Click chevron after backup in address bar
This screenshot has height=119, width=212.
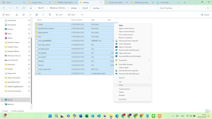click(102, 8)
